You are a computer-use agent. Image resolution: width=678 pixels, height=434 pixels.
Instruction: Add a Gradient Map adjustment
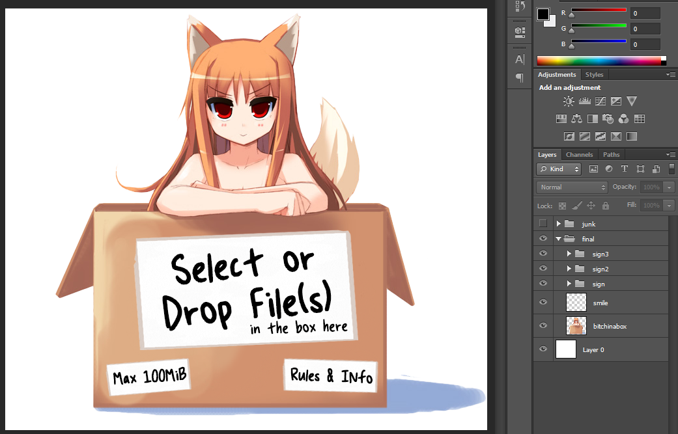click(x=632, y=137)
